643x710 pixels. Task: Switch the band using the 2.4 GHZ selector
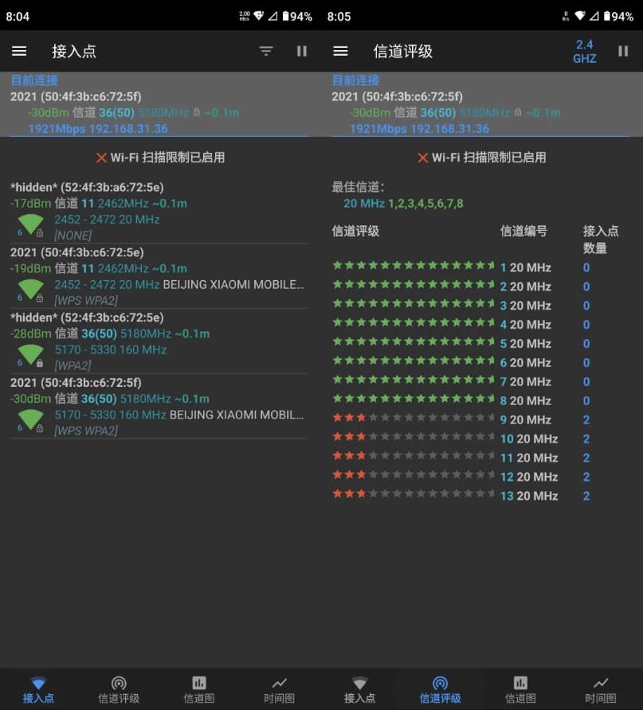pyautogui.click(x=584, y=51)
